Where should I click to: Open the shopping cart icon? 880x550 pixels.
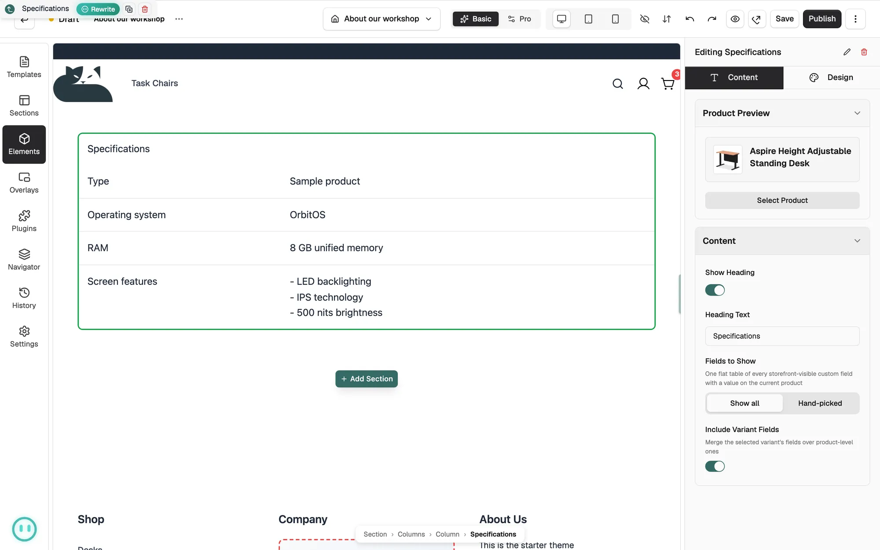tap(668, 84)
